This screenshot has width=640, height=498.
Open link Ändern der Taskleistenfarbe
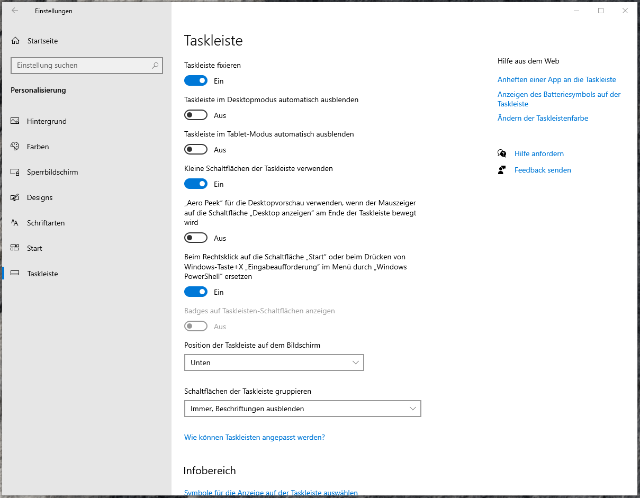(543, 118)
